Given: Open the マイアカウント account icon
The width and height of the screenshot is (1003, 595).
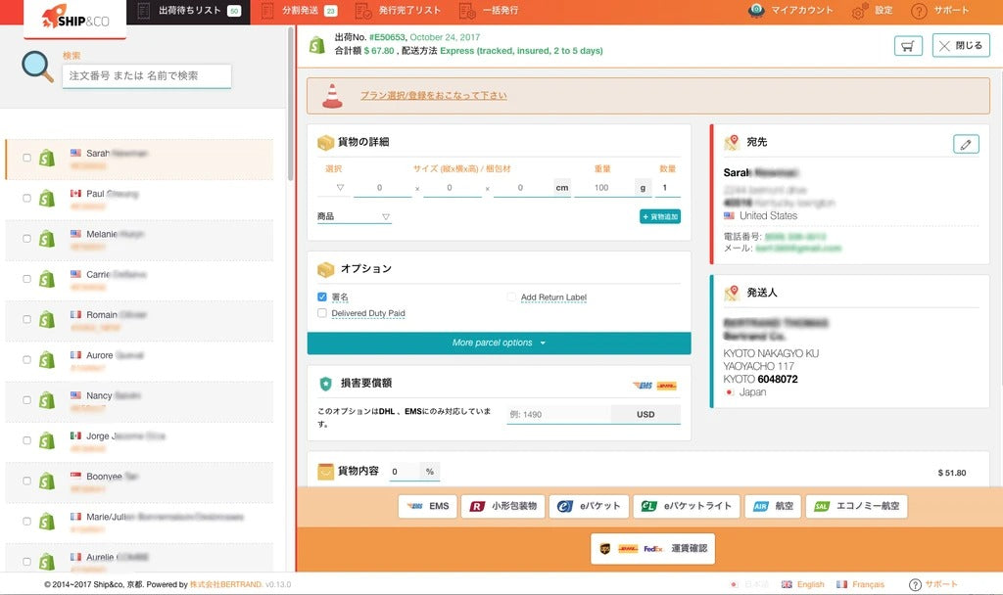Looking at the screenshot, I should 756,11.
